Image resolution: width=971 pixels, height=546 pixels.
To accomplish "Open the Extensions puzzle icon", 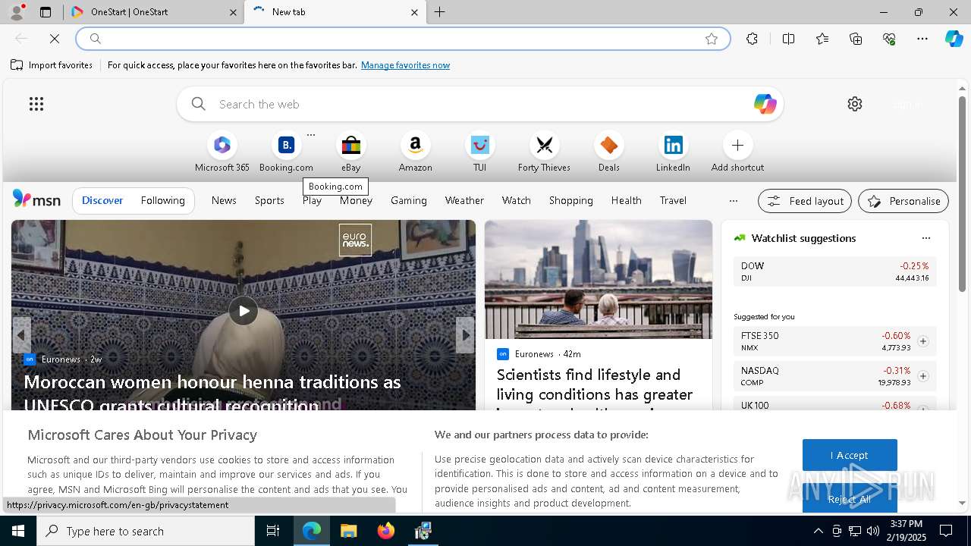I will pyautogui.click(x=752, y=39).
